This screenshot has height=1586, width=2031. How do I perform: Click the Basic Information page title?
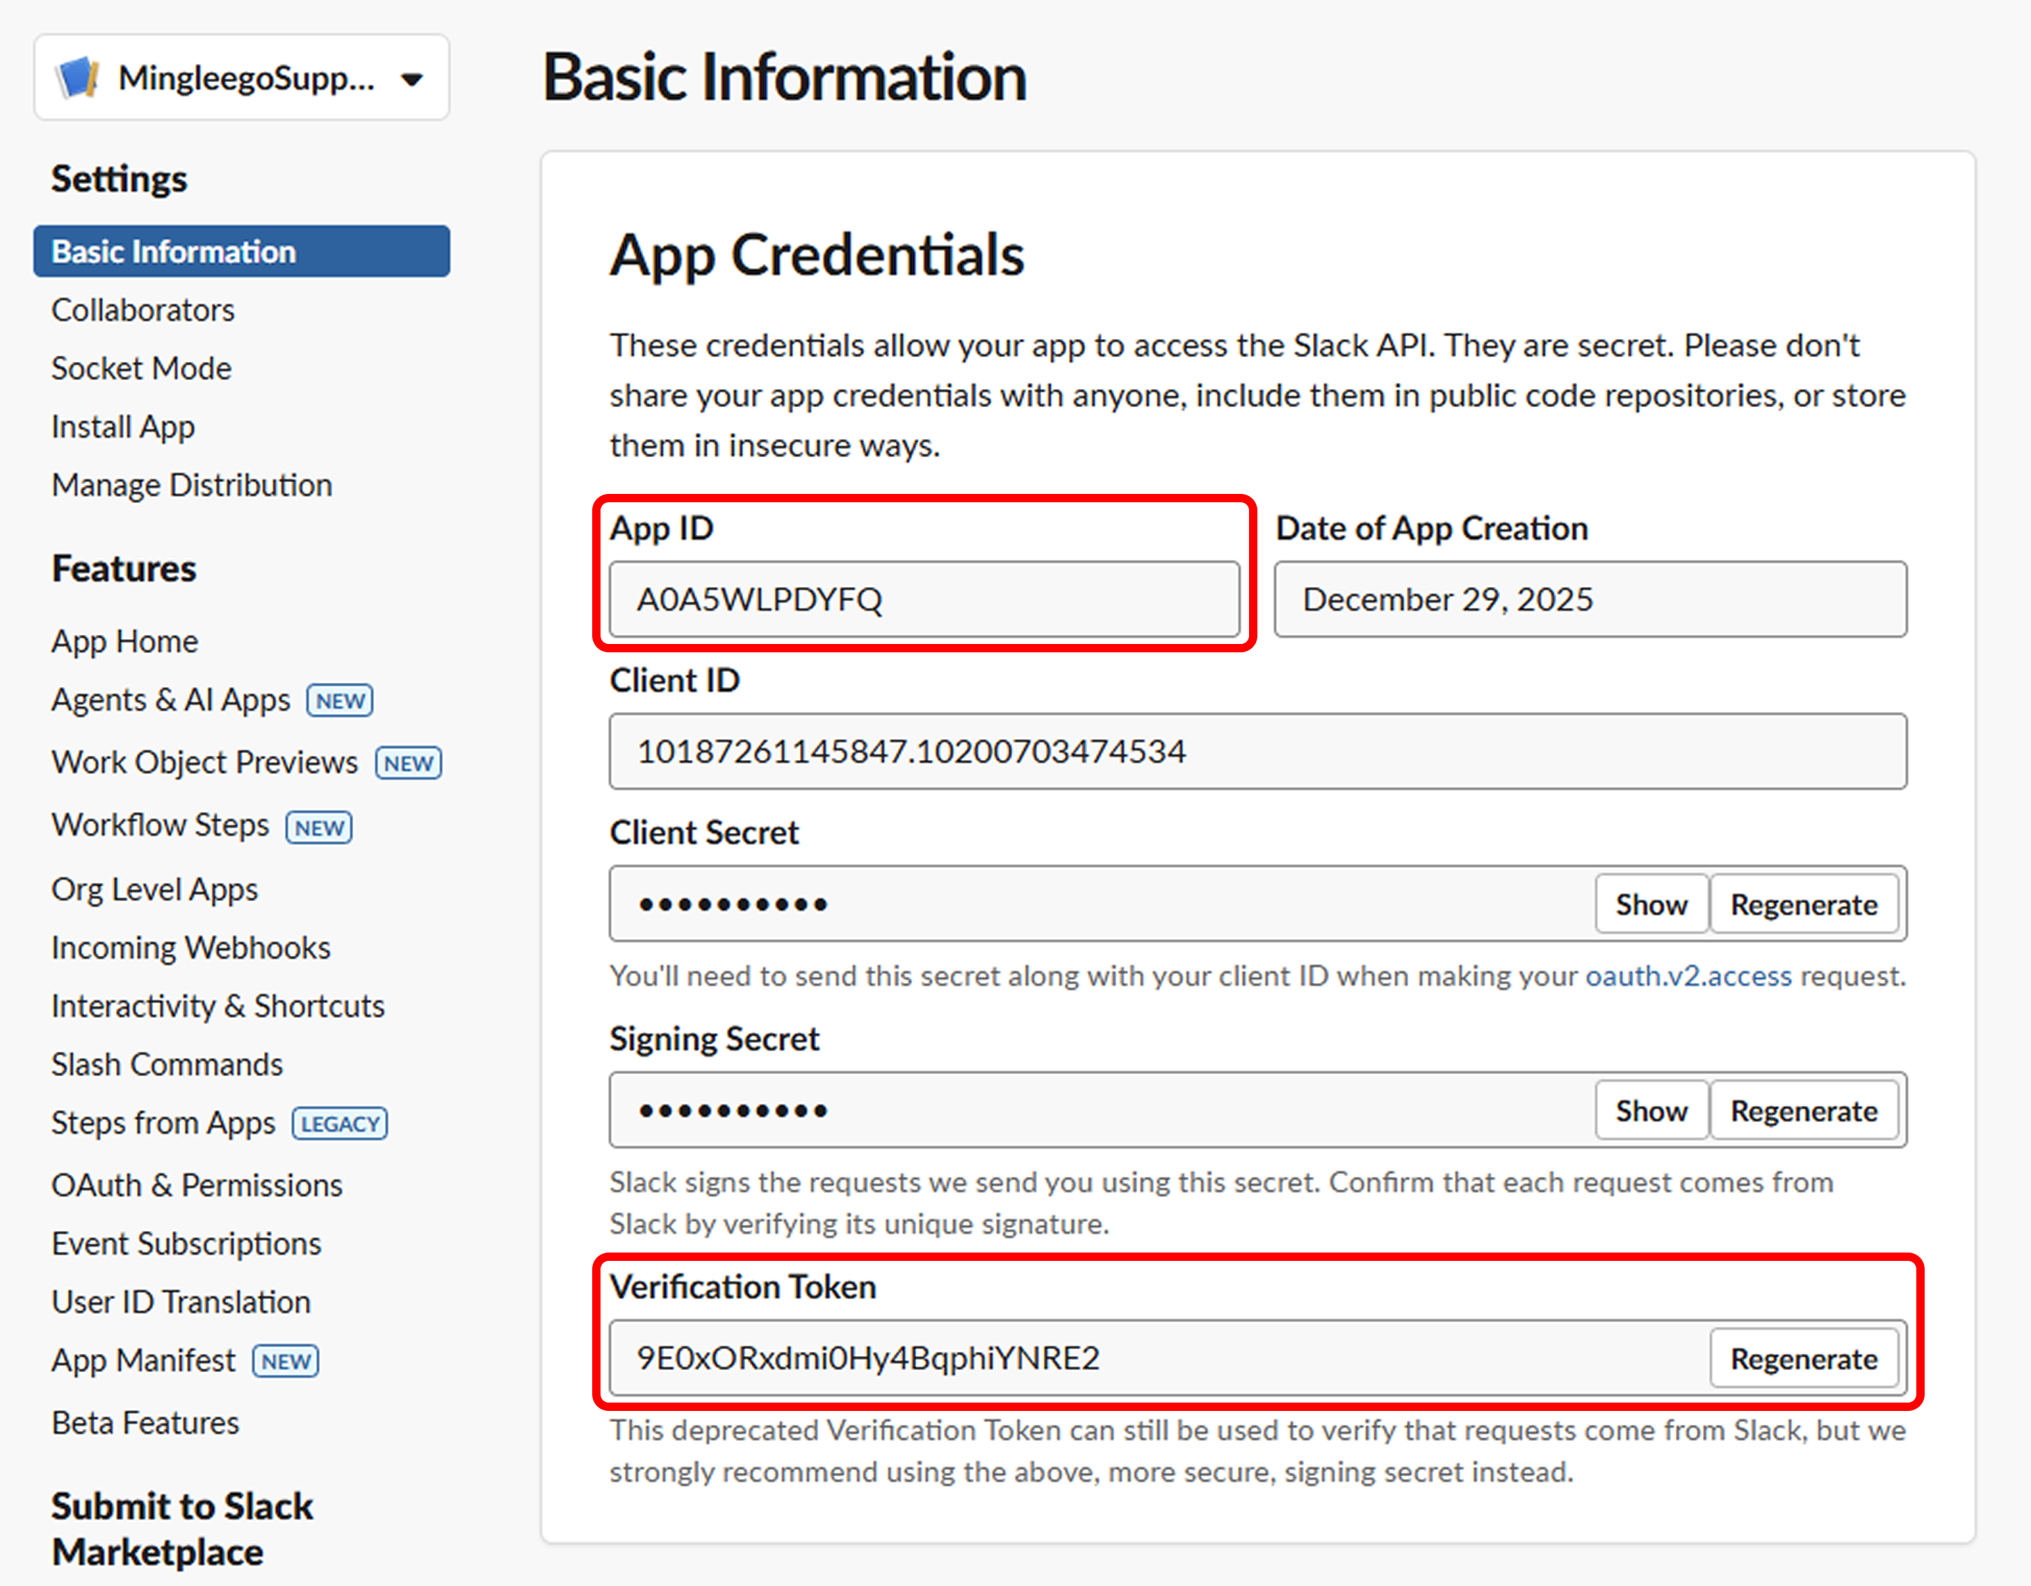785,77
